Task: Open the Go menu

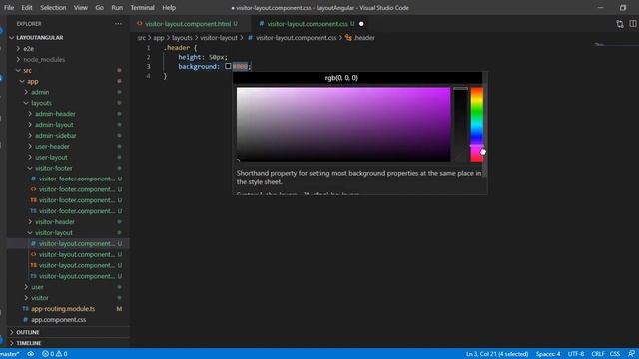Action: tap(100, 7)
